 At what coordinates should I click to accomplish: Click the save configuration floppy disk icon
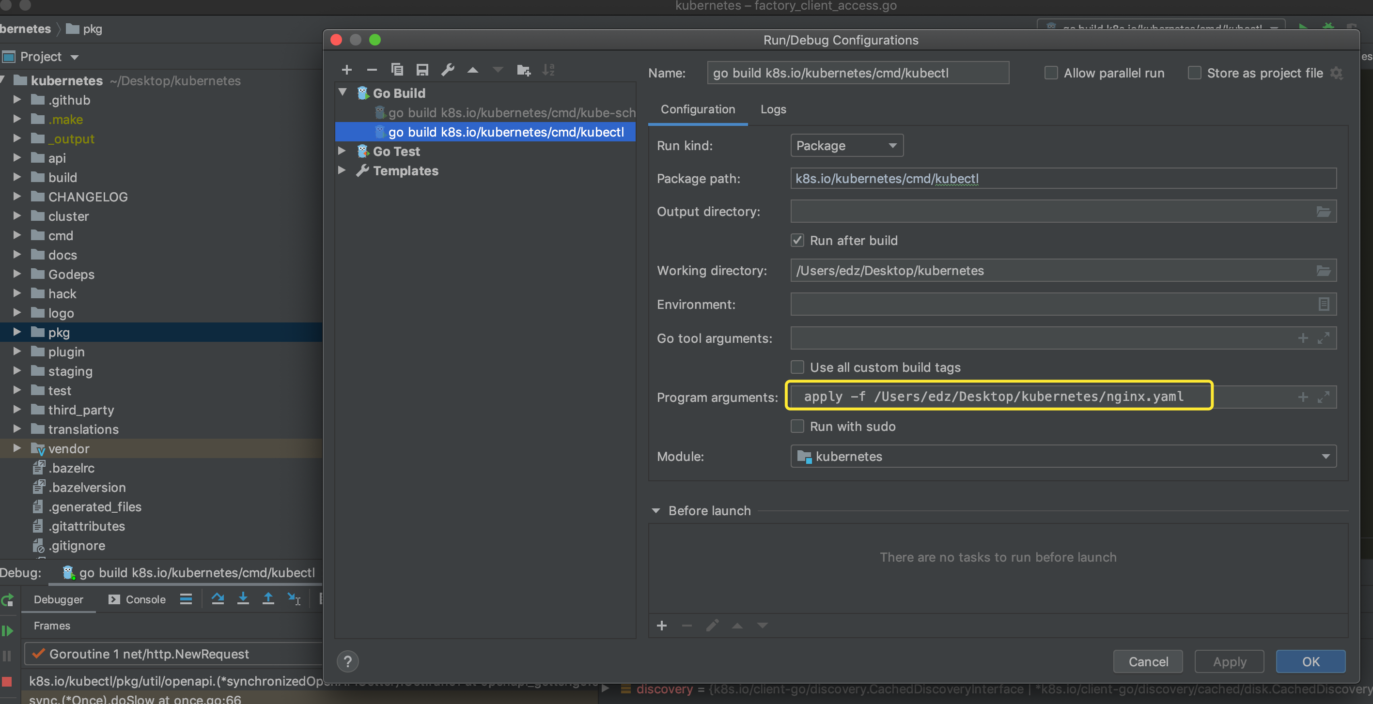(x=422, y=70)
